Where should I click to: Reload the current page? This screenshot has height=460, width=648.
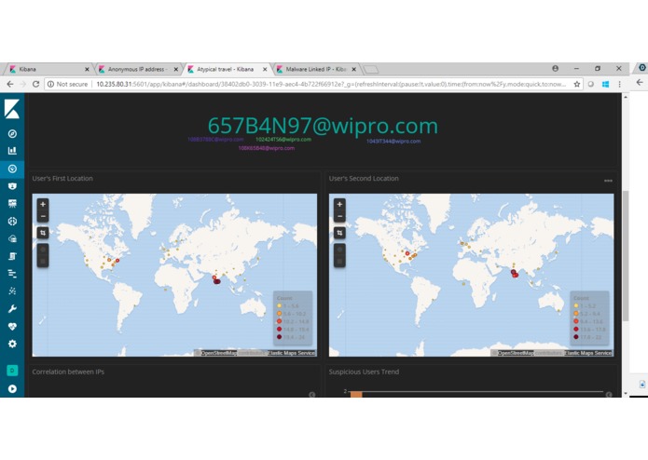point(36,84)
